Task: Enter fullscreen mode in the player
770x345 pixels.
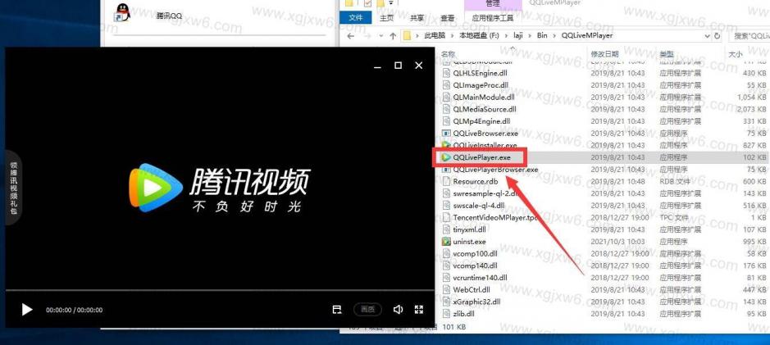Action: tap(419, 309)
